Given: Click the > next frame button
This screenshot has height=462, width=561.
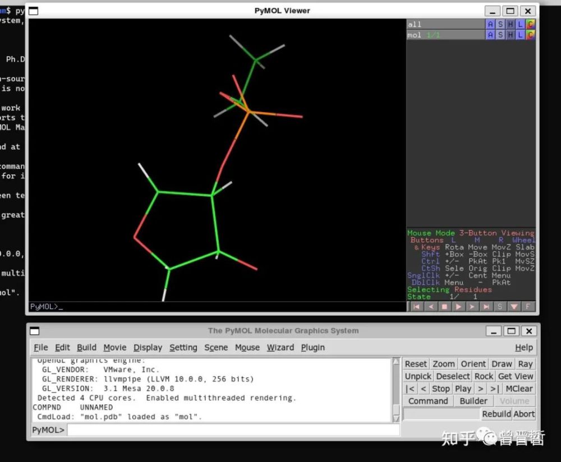Looking at the screenshot, I should click(481, 389).
